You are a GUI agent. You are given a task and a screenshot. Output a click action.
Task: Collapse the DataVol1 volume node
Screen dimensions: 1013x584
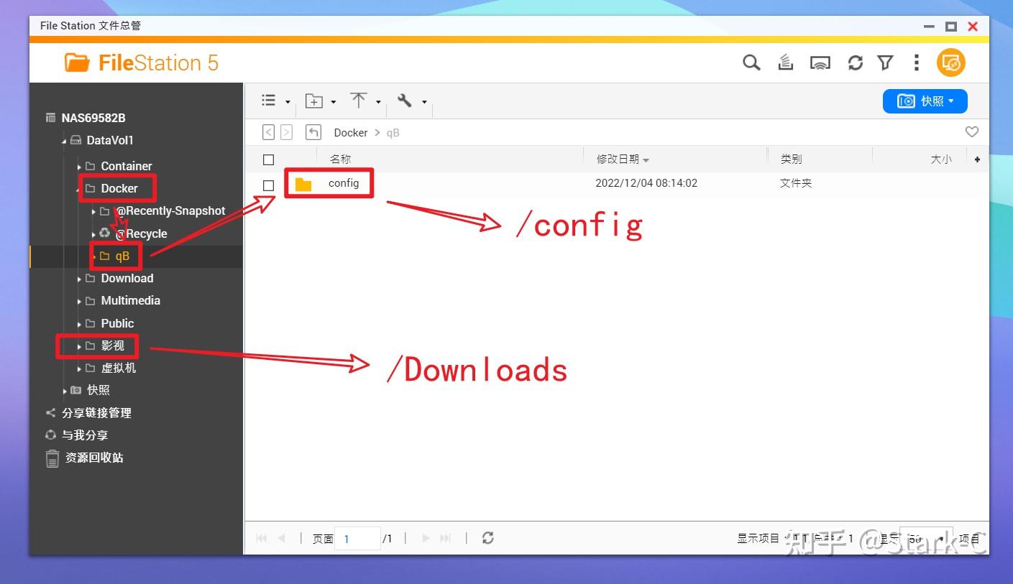click(x=64, y=141)
